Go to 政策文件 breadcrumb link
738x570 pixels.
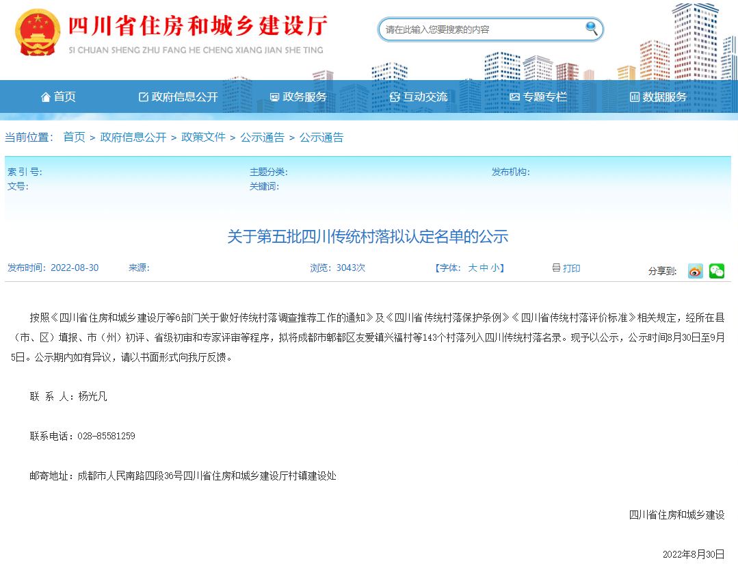pyautogui.click(x=203, y=138)
